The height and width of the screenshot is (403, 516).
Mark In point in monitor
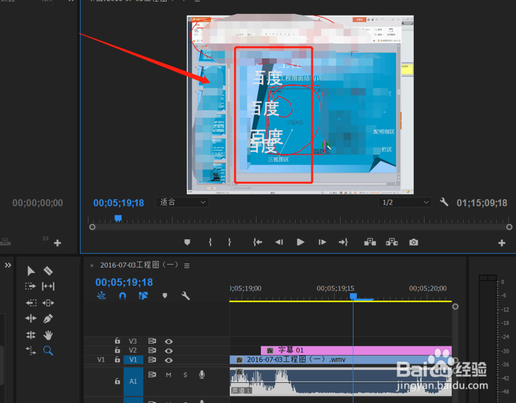click(211, 243)
